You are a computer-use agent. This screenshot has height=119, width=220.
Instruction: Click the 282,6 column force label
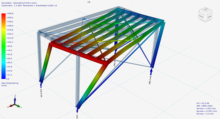point(114,64)
